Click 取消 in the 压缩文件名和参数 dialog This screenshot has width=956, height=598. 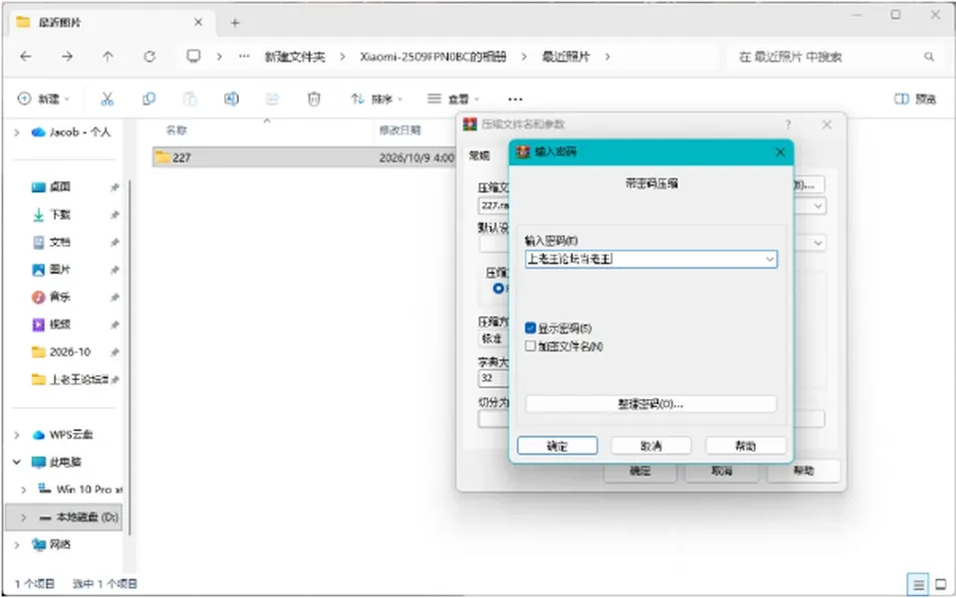pyautogui.click(x=722, y=471)
